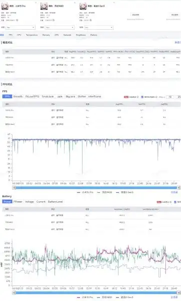This screenshot has height=301, width=181.
Task: Select the Voltage button in Battery section
Action: pos(29,202)
